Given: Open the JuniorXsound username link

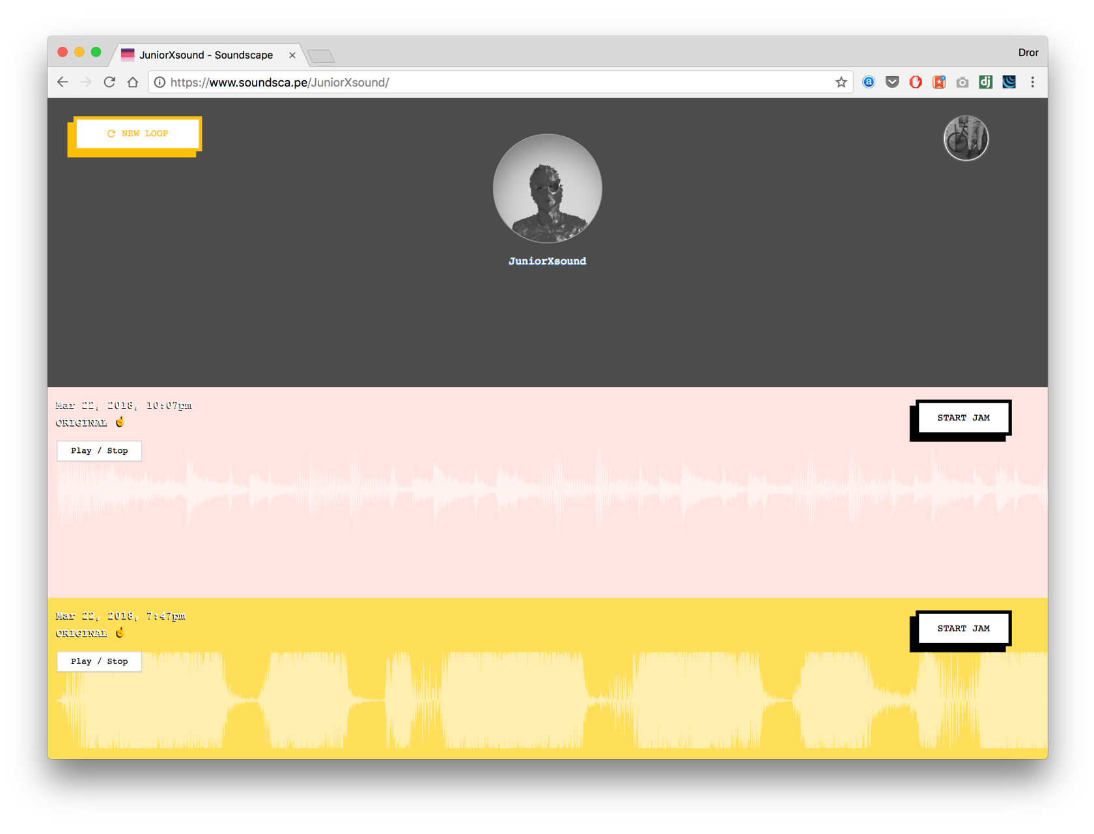Looking at the screenshot, I should [x=547, y=261].
